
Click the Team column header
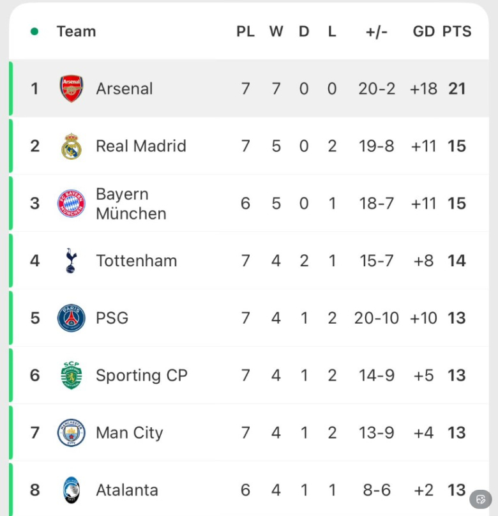pos(76,31)
